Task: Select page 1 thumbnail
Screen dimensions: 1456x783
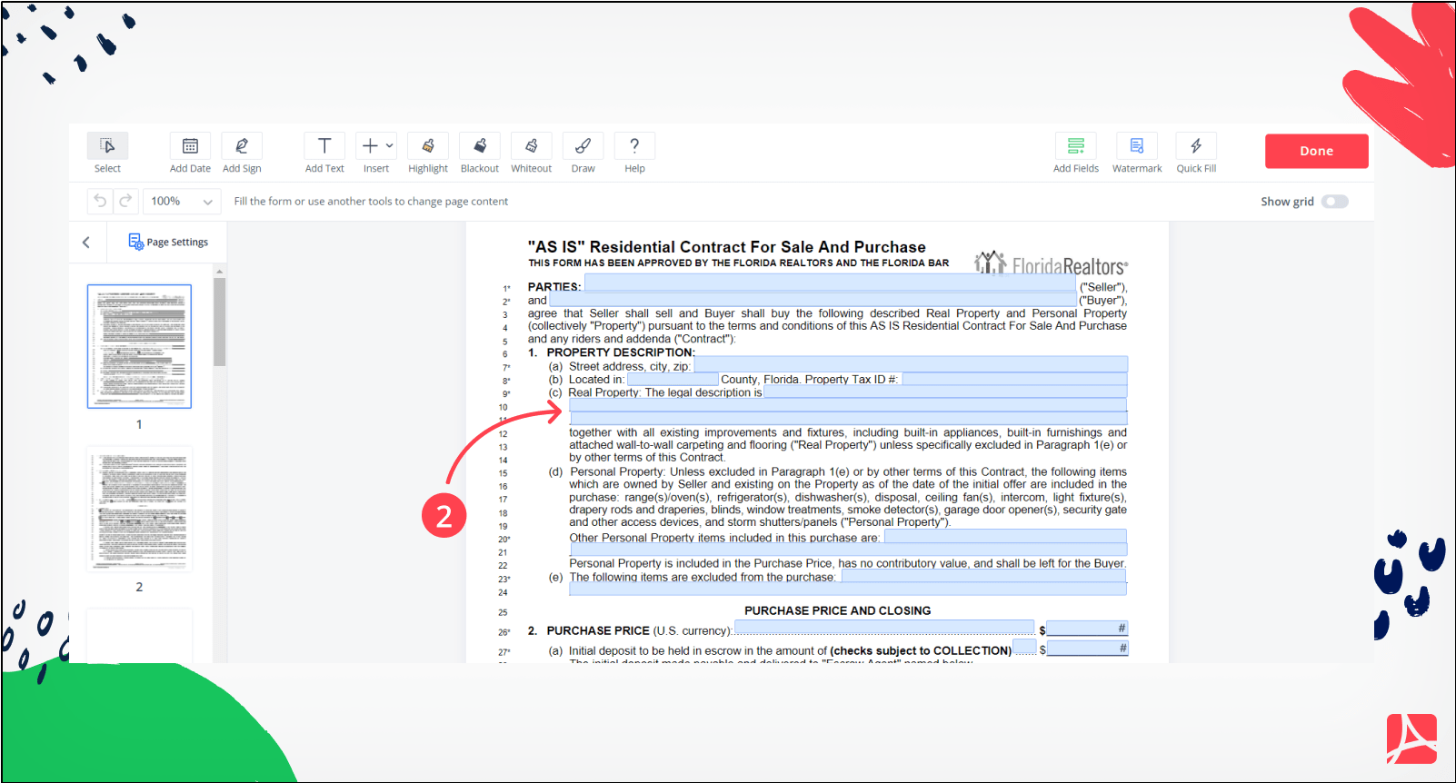Action: coord(139,346)
